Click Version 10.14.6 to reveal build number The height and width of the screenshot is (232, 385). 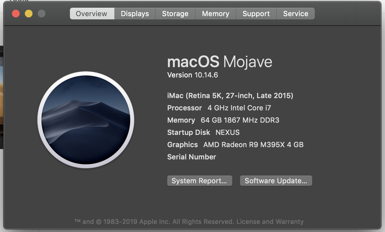pyautogui.click(x=193, y=75)
